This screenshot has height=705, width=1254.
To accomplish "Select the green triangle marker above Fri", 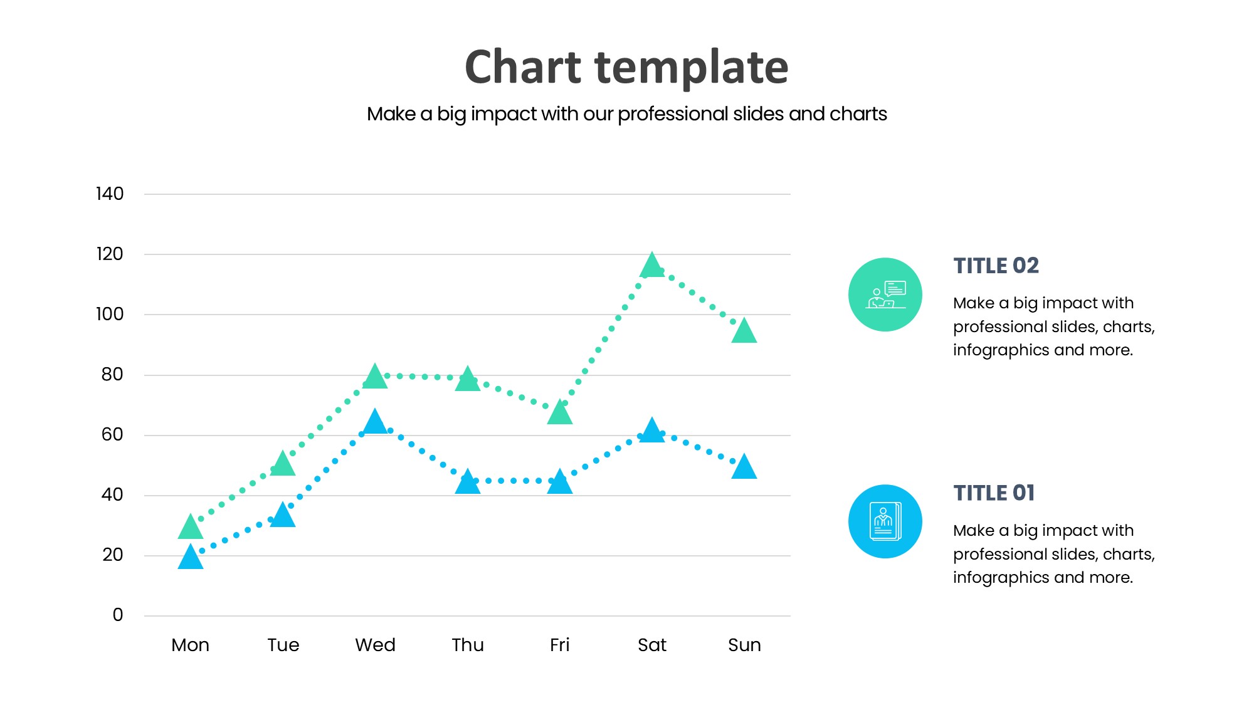I will [560, 414].
